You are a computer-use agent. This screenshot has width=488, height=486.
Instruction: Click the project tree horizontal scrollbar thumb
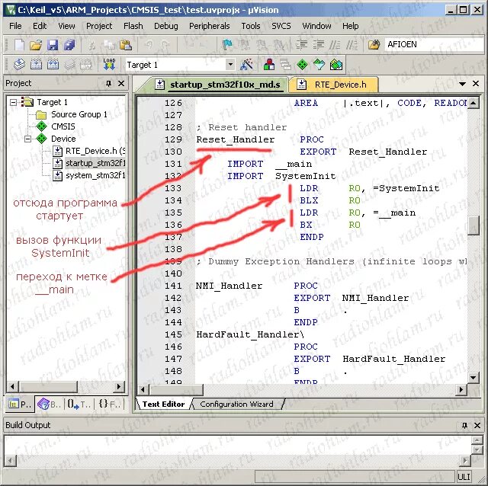point(48,387)
